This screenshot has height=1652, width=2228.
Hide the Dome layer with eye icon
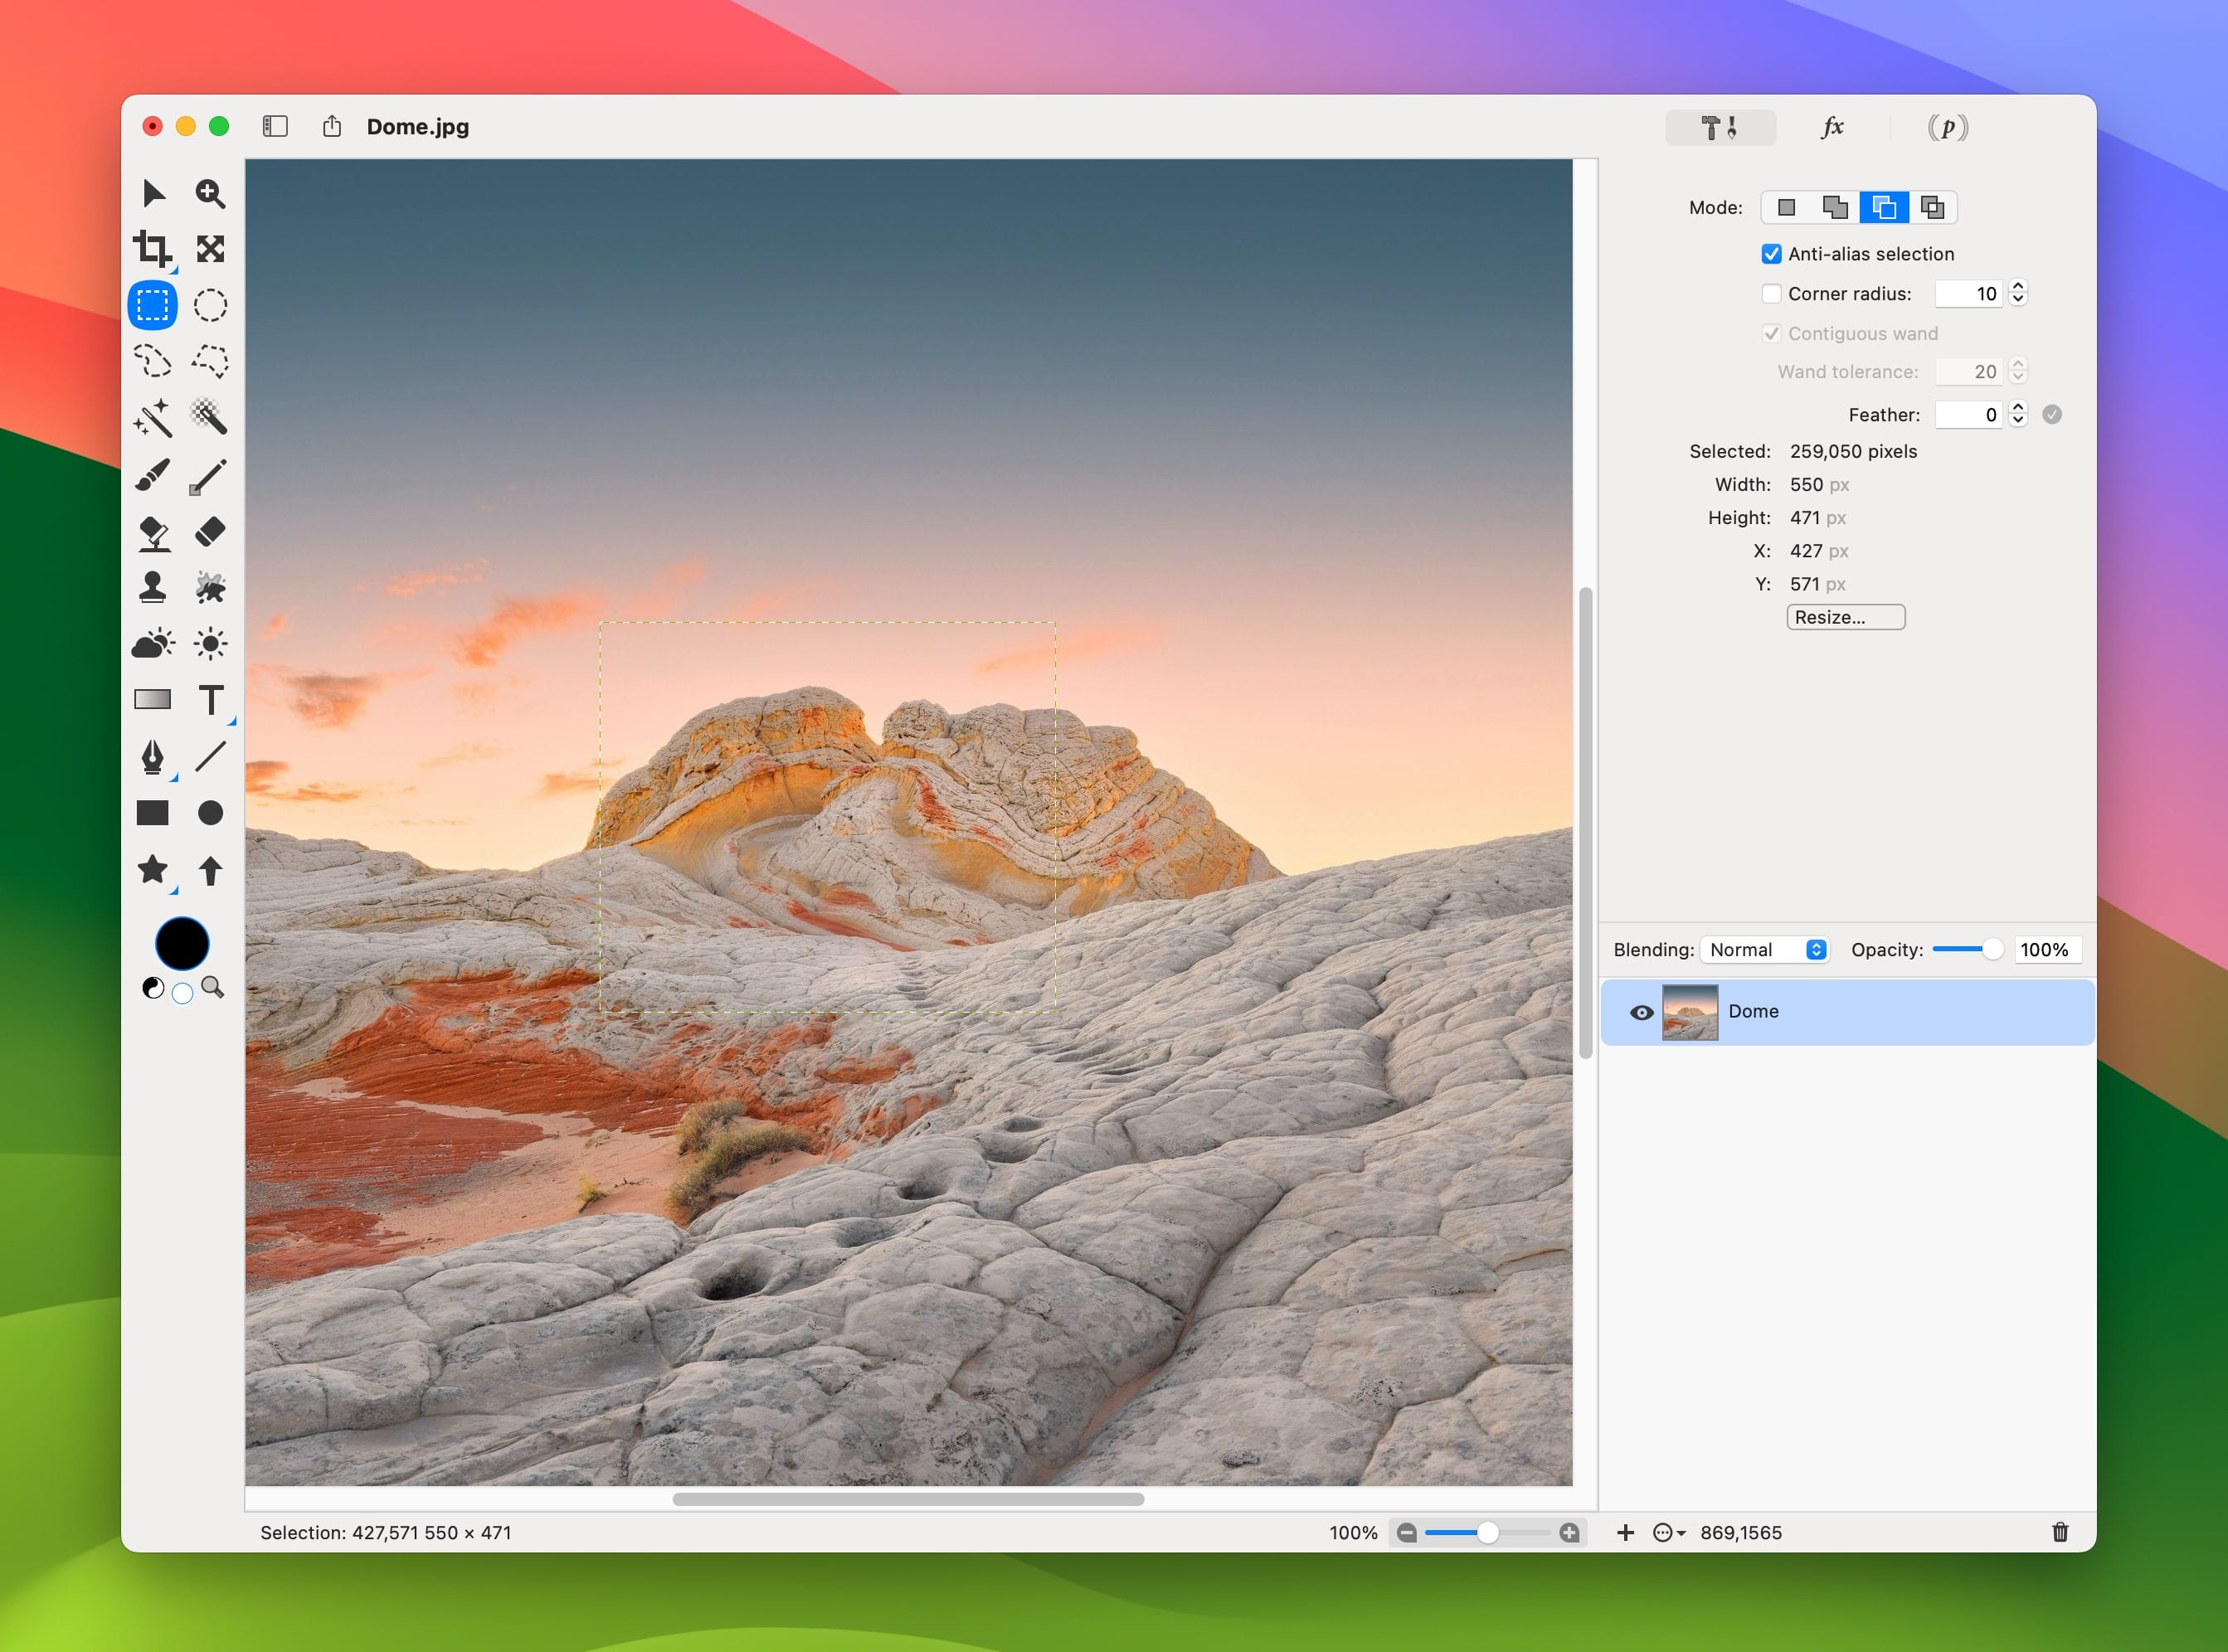(1641, 1012)
